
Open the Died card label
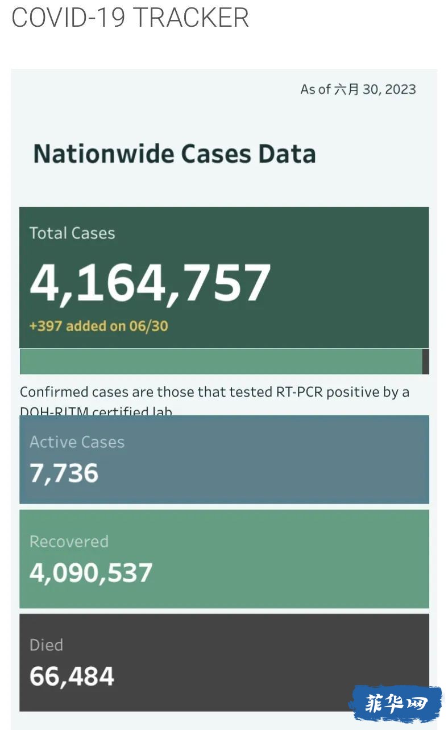(46, 645)
